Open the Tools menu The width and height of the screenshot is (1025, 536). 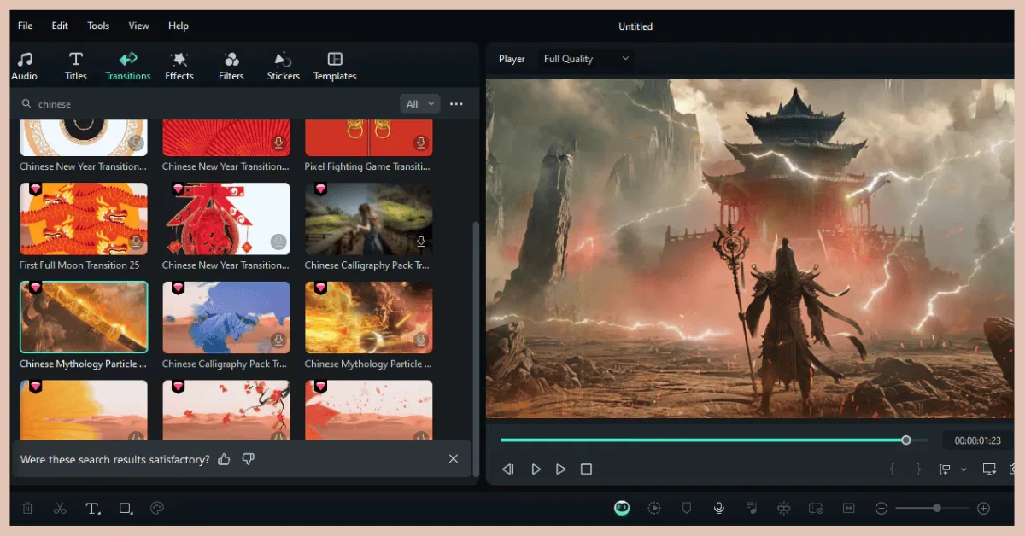pyautogui.click(x=97, y=26)
